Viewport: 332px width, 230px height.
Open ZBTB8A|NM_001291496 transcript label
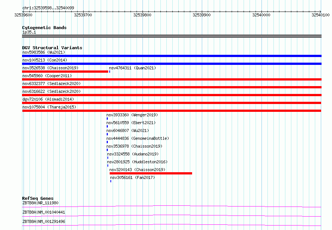tap(44, 221)
